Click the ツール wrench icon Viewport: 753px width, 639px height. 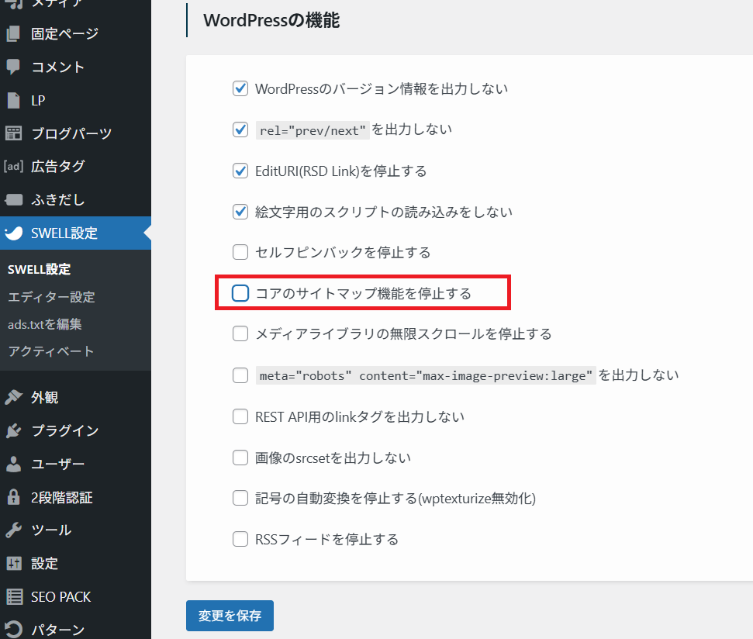(x=13, y=530)
